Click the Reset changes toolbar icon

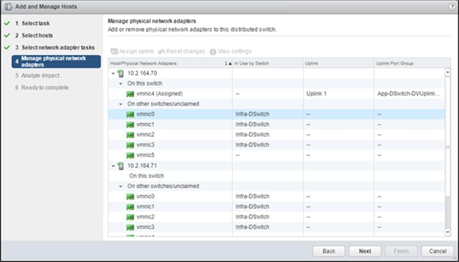tap(161, 52)
